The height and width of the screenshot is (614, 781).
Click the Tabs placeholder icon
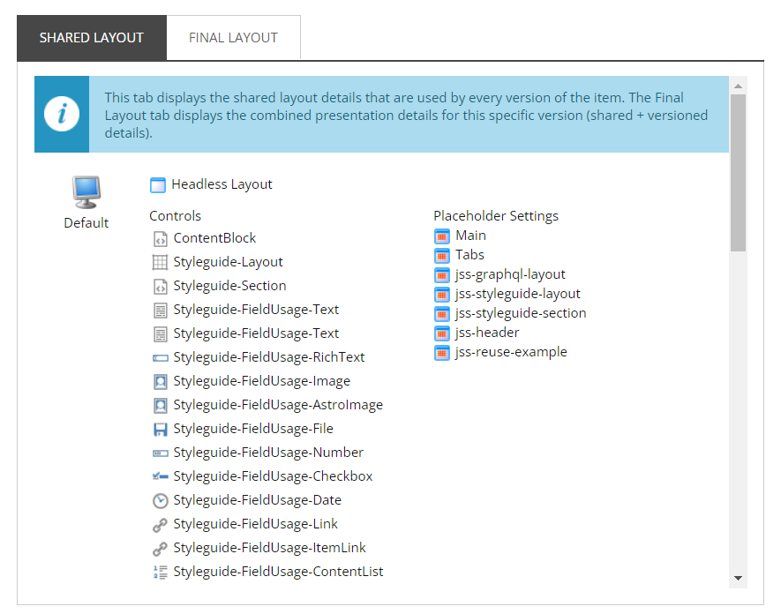(442, 255)
